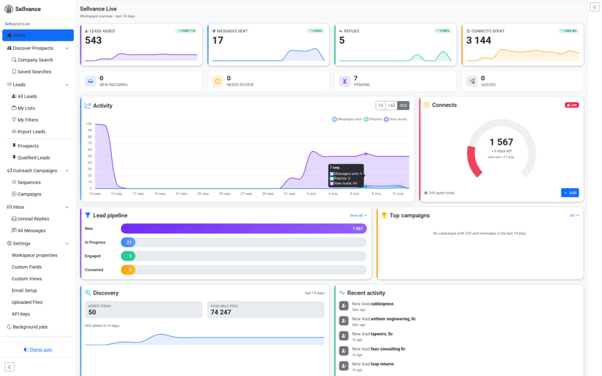This screenshot has width=602, height=376.
Task: Open Unread Replies via the envelope icon
Action: click(14, 218)
